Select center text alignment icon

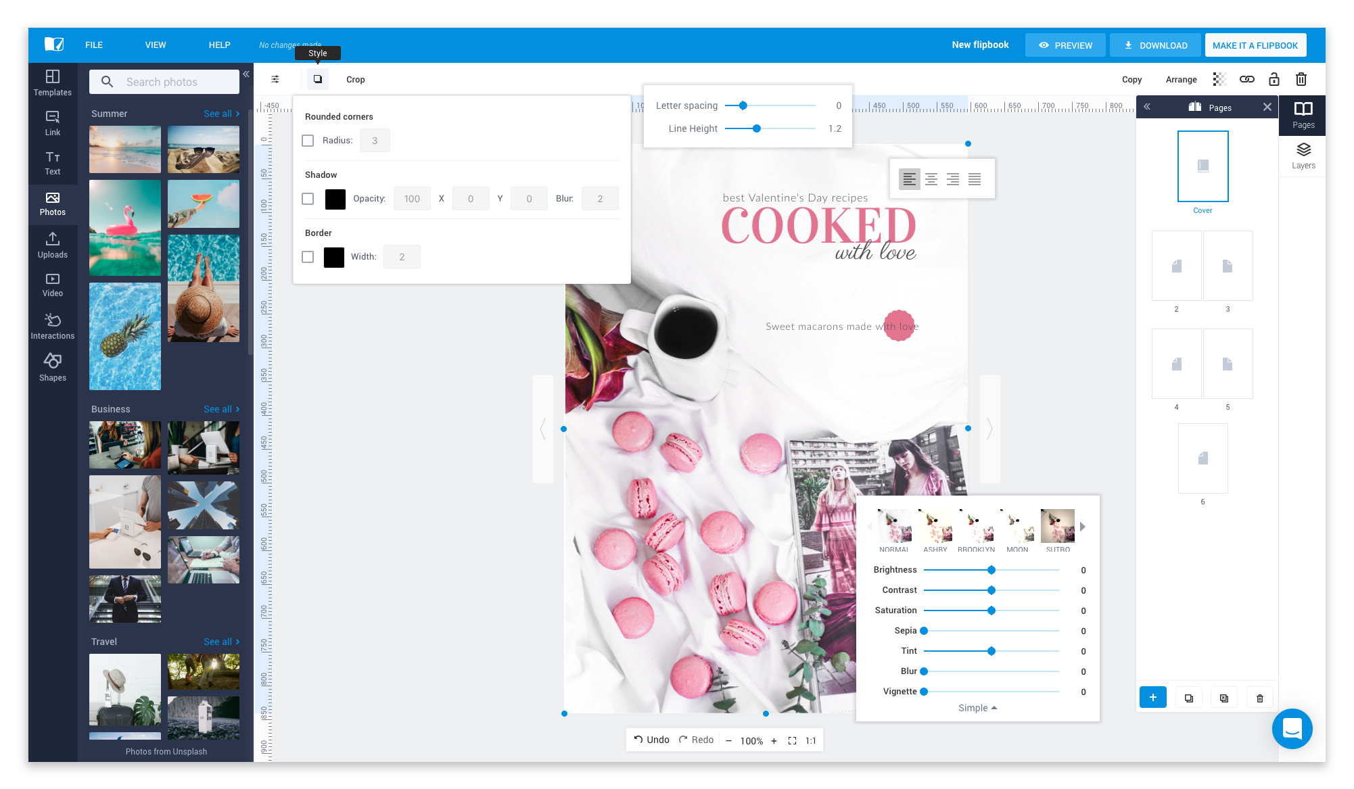click(x=931, y=179)
